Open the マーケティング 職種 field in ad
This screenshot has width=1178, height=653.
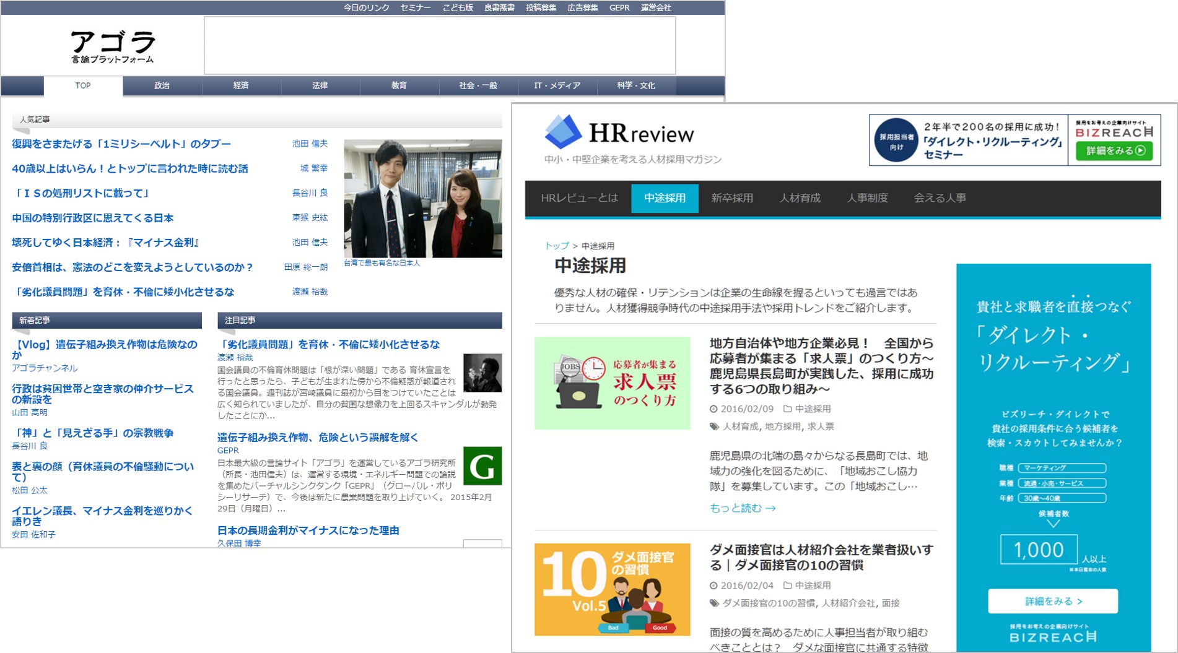coord(1062,468)
